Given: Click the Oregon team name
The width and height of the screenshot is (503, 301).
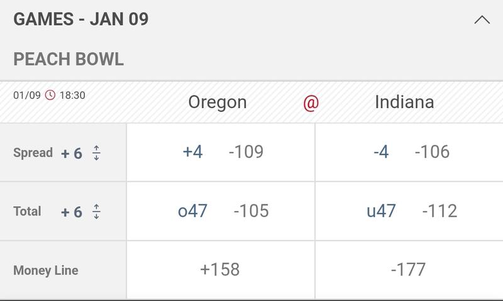Looking at the screenshot, I should (x=218, y=102).
